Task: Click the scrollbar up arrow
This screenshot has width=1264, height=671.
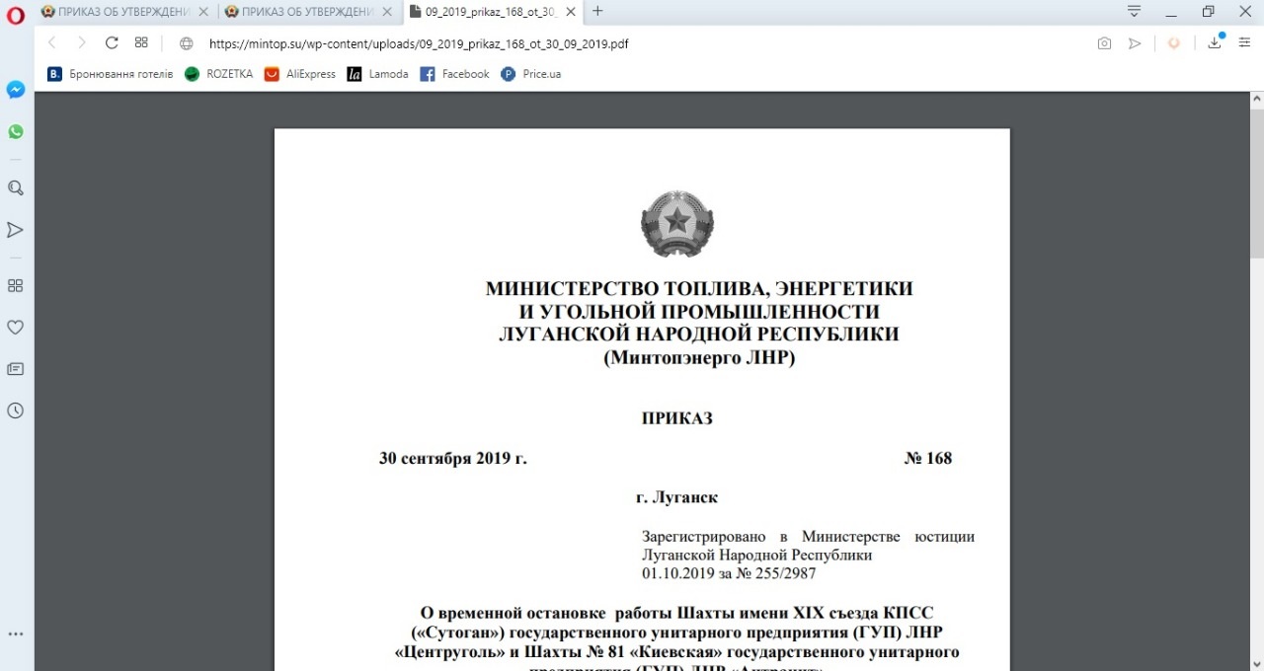Action: coord(1256,99)
